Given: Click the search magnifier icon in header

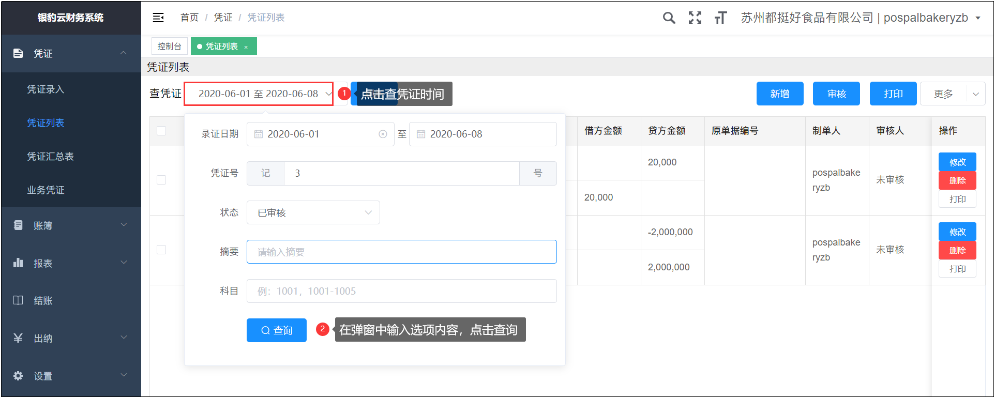Looking at the screenshot, I should [669, 18].
